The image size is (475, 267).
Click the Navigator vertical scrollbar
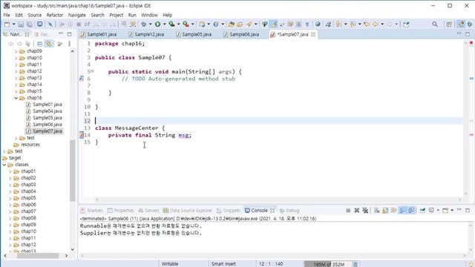[x=73, y=171]
